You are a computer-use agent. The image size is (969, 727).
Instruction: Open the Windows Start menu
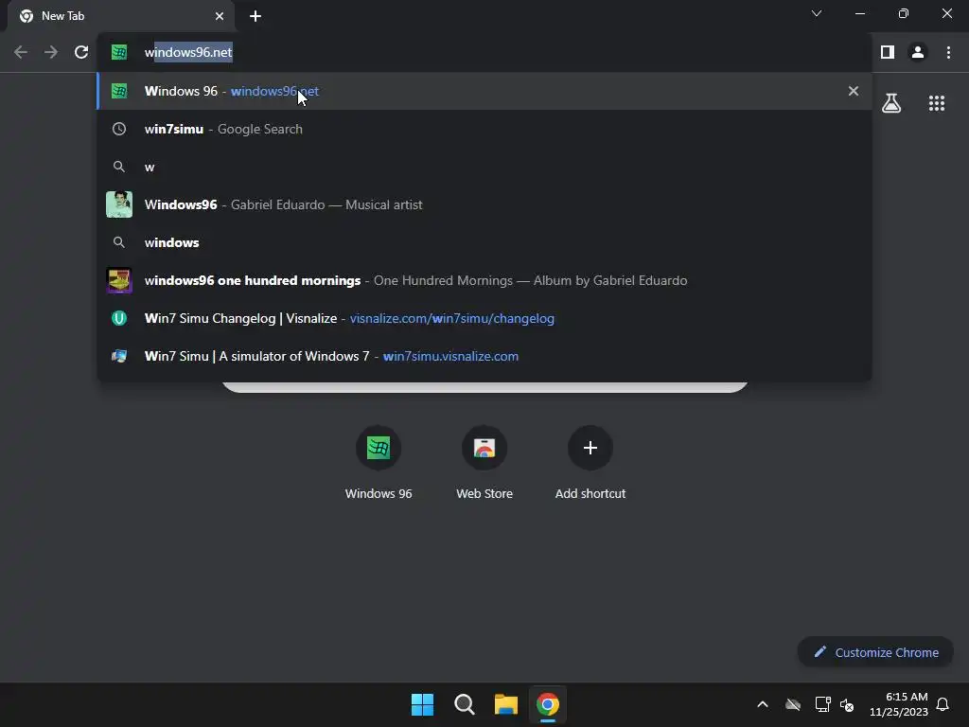(423, 704)
